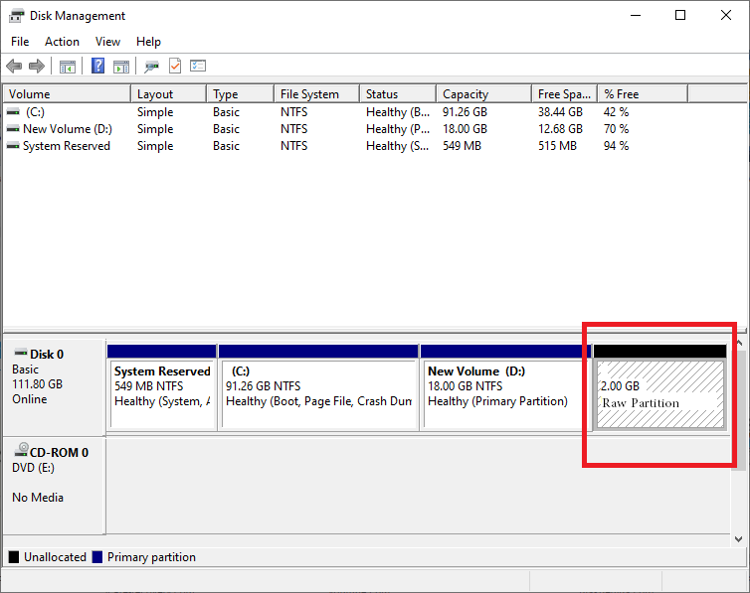Click the 70 % free cell
750x593 pixels.
[616, 129]
